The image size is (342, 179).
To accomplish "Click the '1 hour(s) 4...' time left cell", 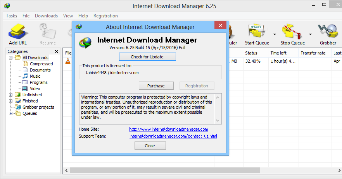I will click(x=283, y=61).
